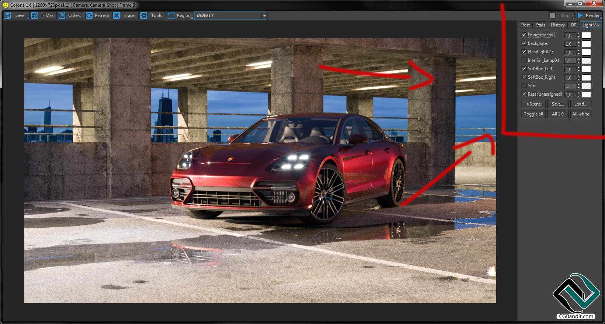Toggle the Rest (unassigned) checkbox

click(x=524, y=94)
